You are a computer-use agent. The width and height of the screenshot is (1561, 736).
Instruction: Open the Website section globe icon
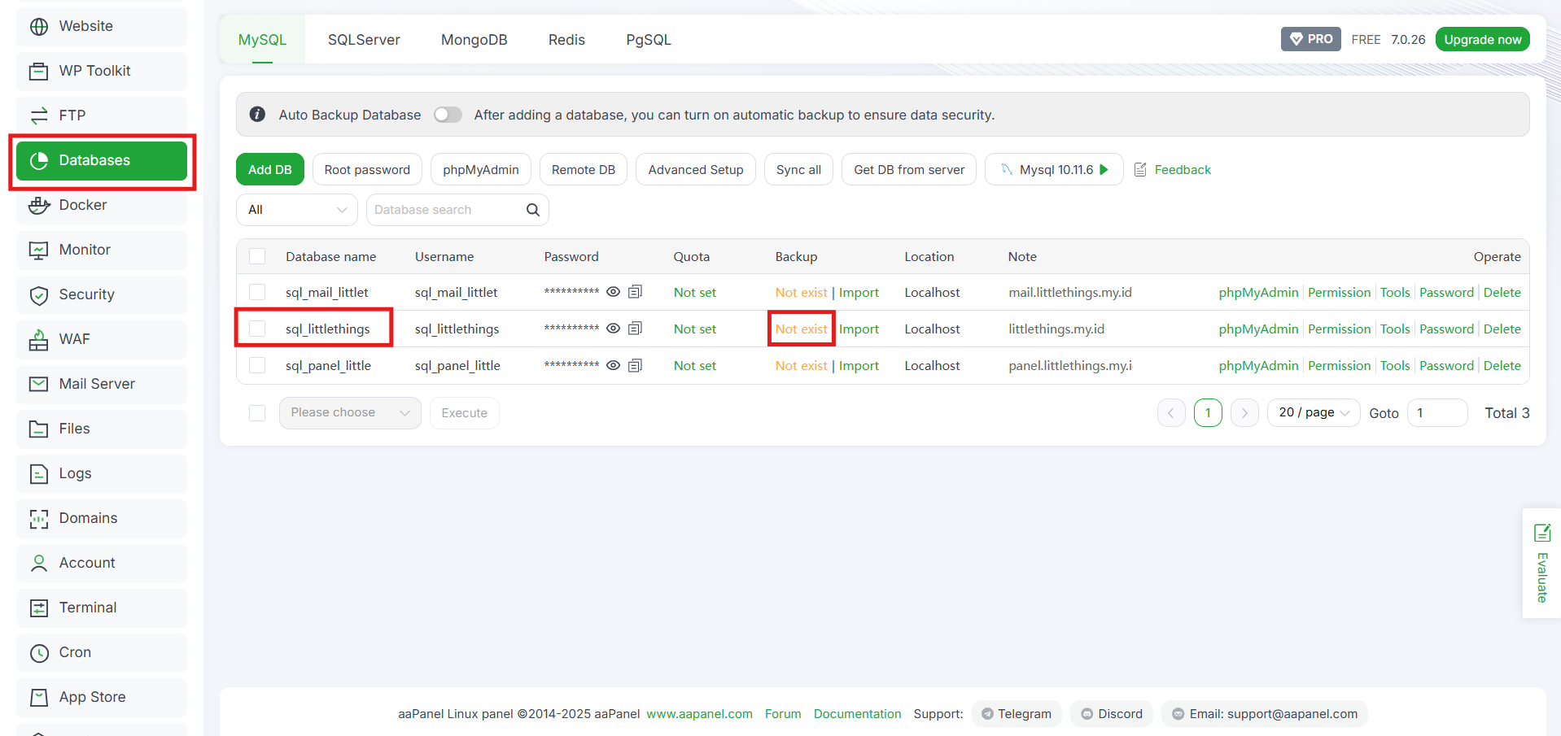(39, 27)
